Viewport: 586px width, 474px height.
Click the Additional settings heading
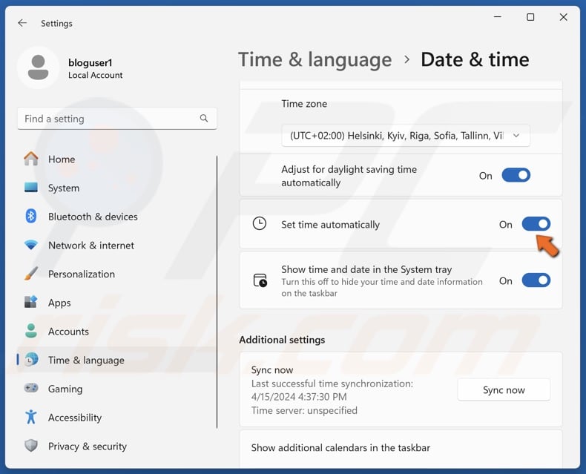[x=282, y=340]
